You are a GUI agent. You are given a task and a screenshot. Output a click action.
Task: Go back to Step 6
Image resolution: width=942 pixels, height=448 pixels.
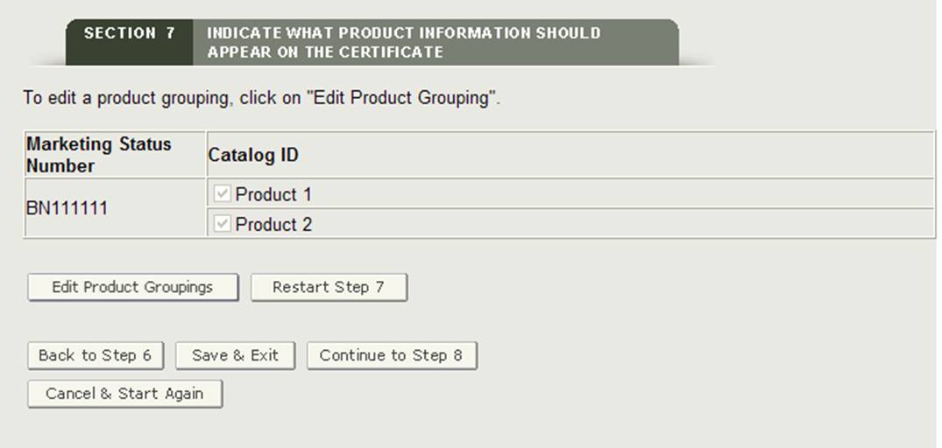(95, 355)
